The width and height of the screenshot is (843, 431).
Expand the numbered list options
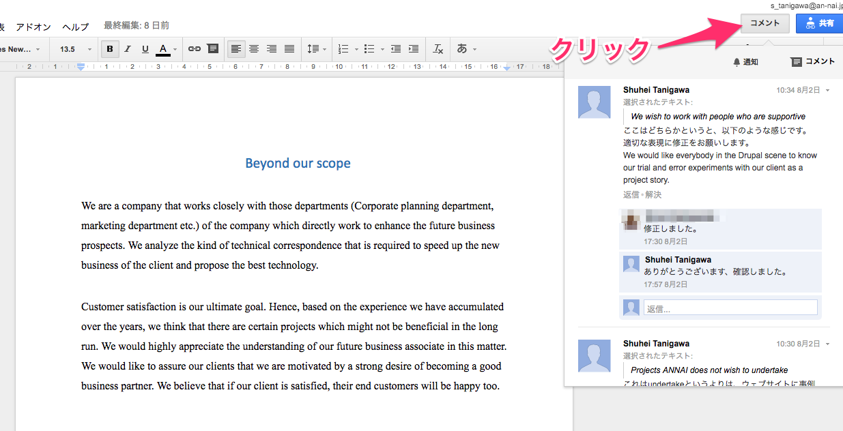click(x=356, y=49)
